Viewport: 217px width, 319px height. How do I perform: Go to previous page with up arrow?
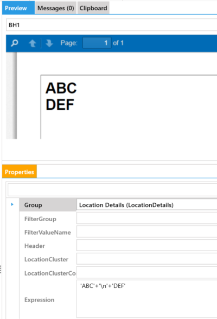coord(33,43)
